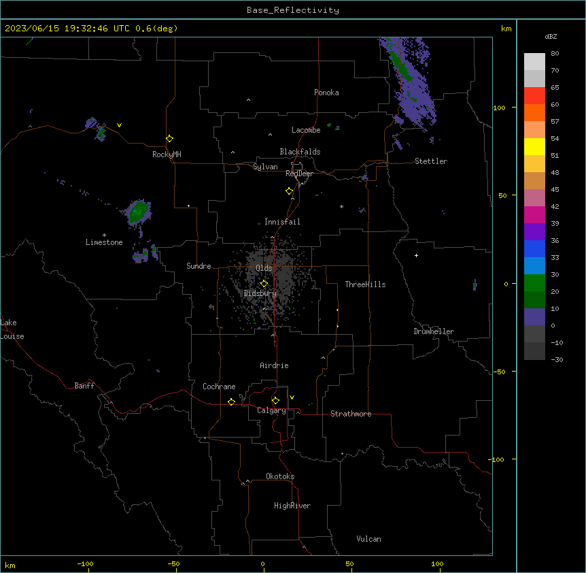Click the Cochrane label

(219, 387)
